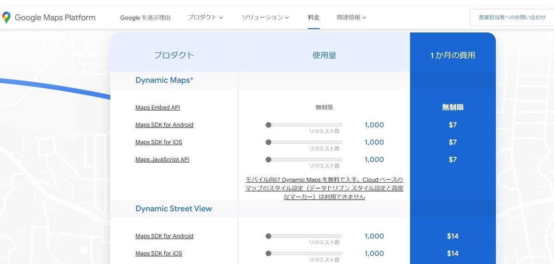The width and height of the screenshot is (554, 264).
Task: Open Maps SDK for Android under Dynamic Maps
Action: [x=164, y=125]
